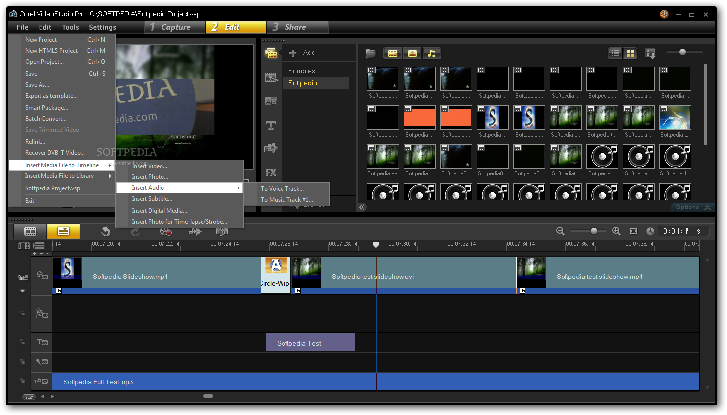The height and width of the screenshot is (415, 727).
Task: Select the Softpedia library folder
Action: pyautogui.click(x=316, y=83)
